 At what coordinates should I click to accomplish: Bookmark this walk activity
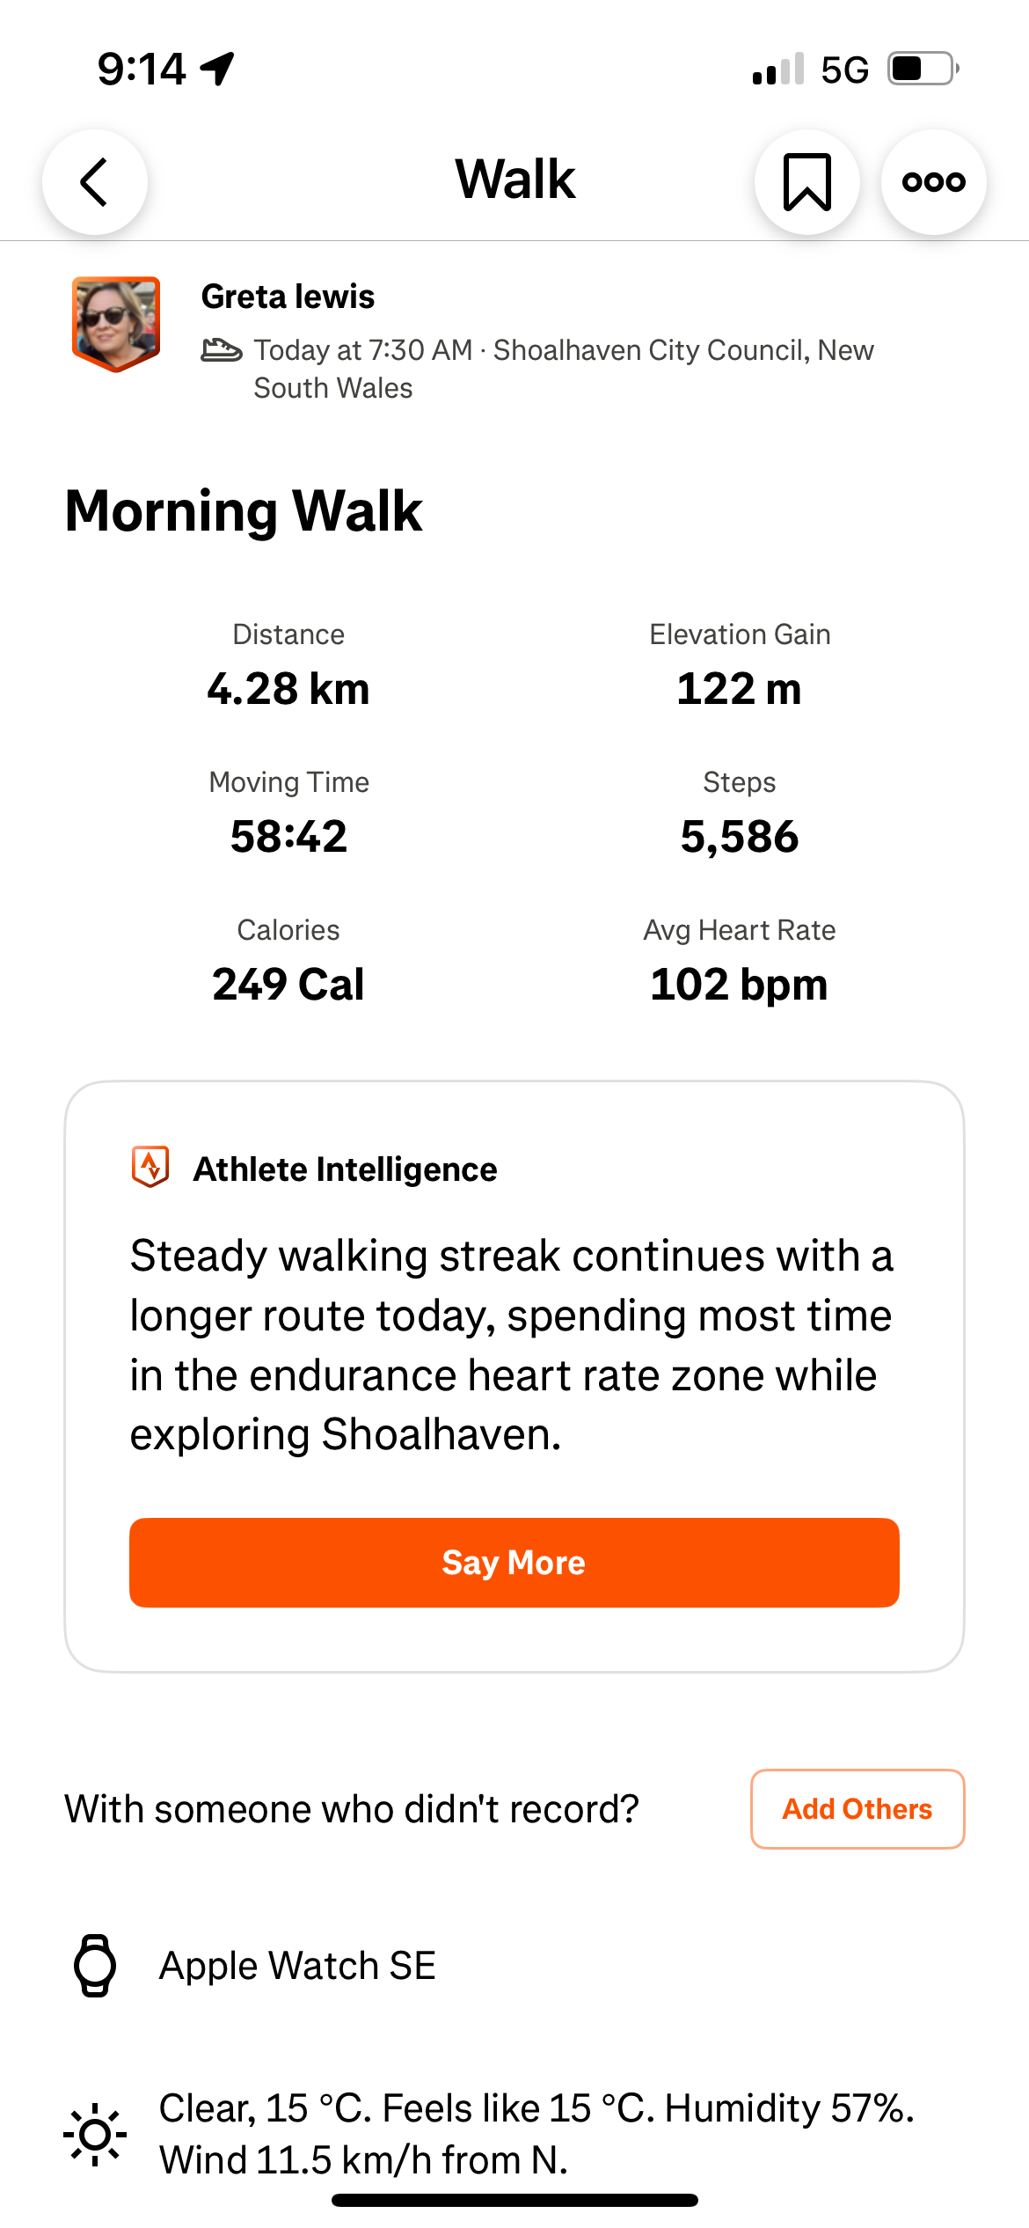click(806, 182)
